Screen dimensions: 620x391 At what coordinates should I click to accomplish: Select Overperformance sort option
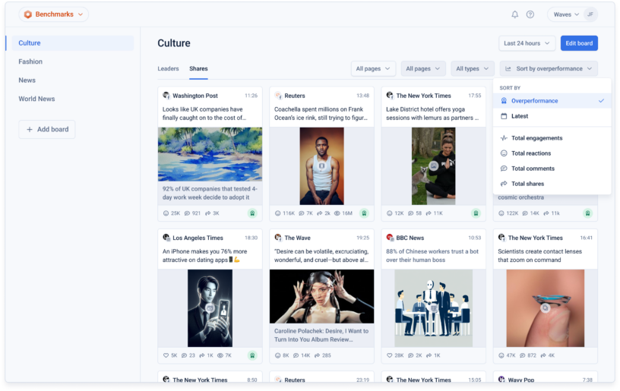tap(534, 101)
